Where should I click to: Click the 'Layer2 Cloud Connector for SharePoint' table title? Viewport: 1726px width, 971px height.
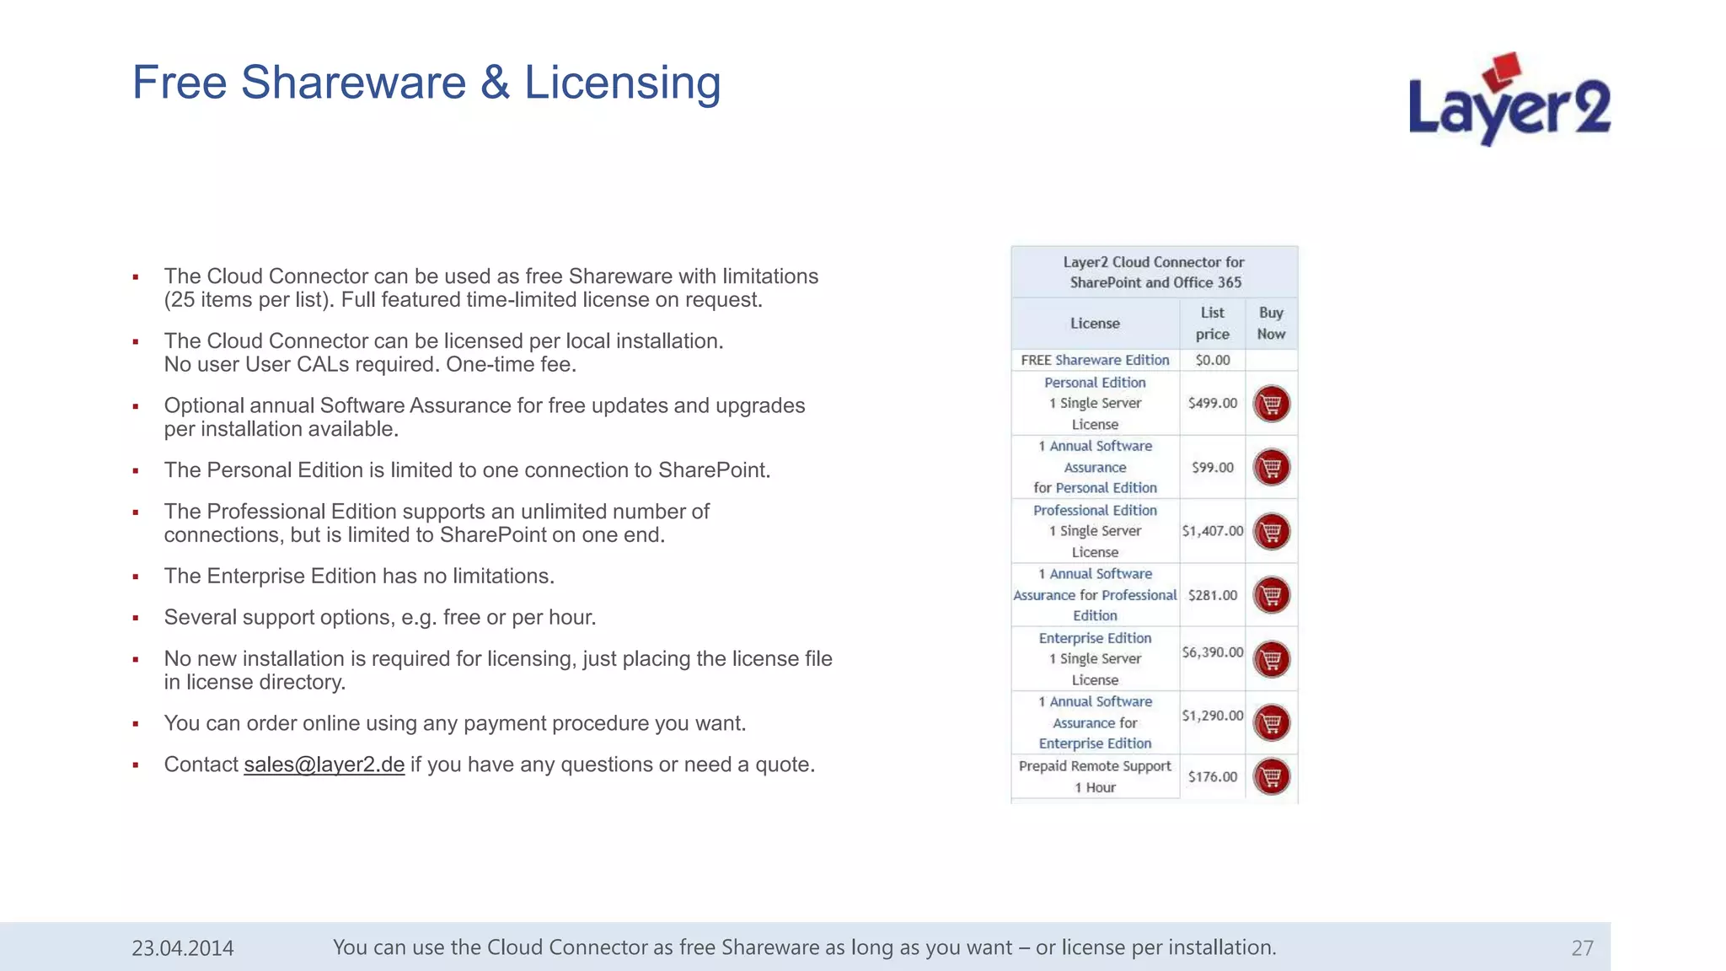[1154, 272]
